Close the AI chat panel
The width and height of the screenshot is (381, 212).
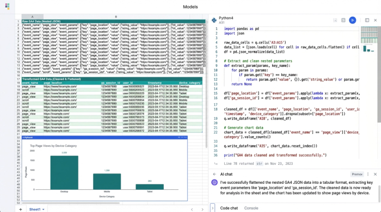click(375, 174)
